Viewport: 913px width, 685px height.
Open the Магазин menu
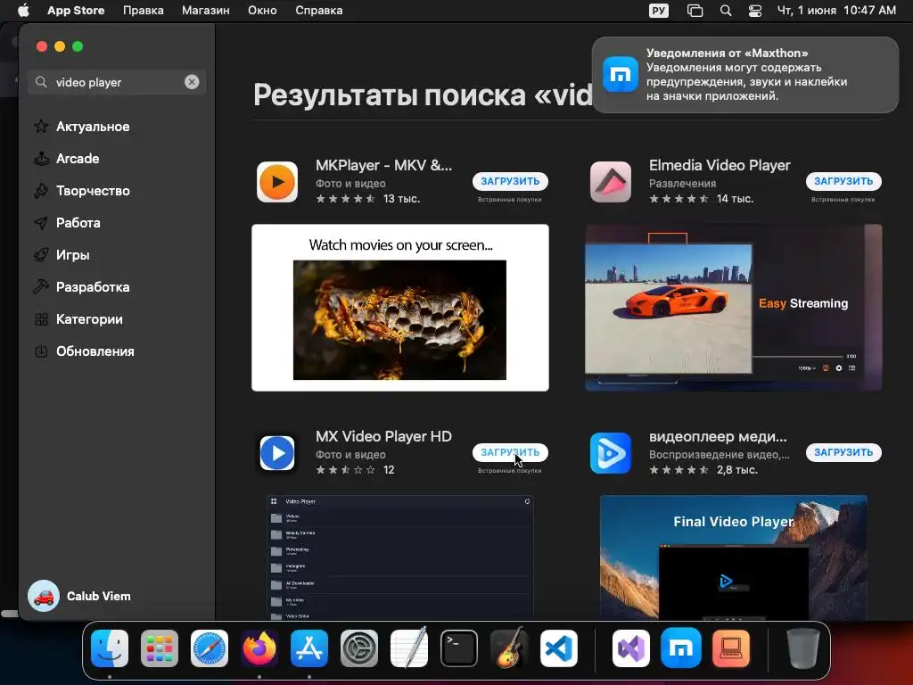(206, 11)
